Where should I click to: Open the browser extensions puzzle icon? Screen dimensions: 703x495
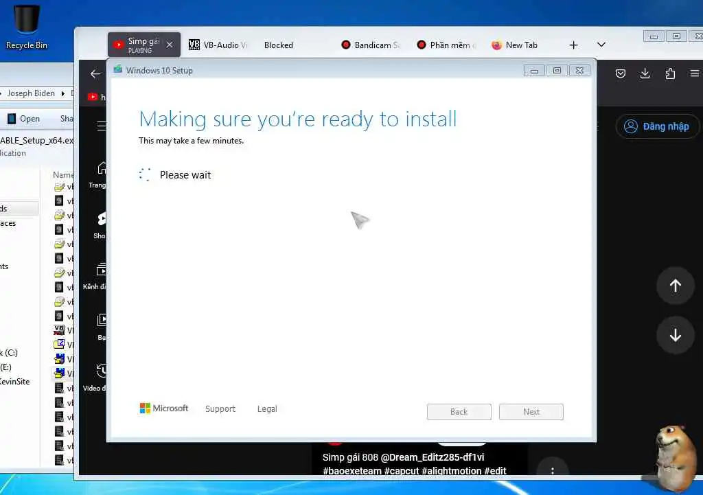click(670, 73)
